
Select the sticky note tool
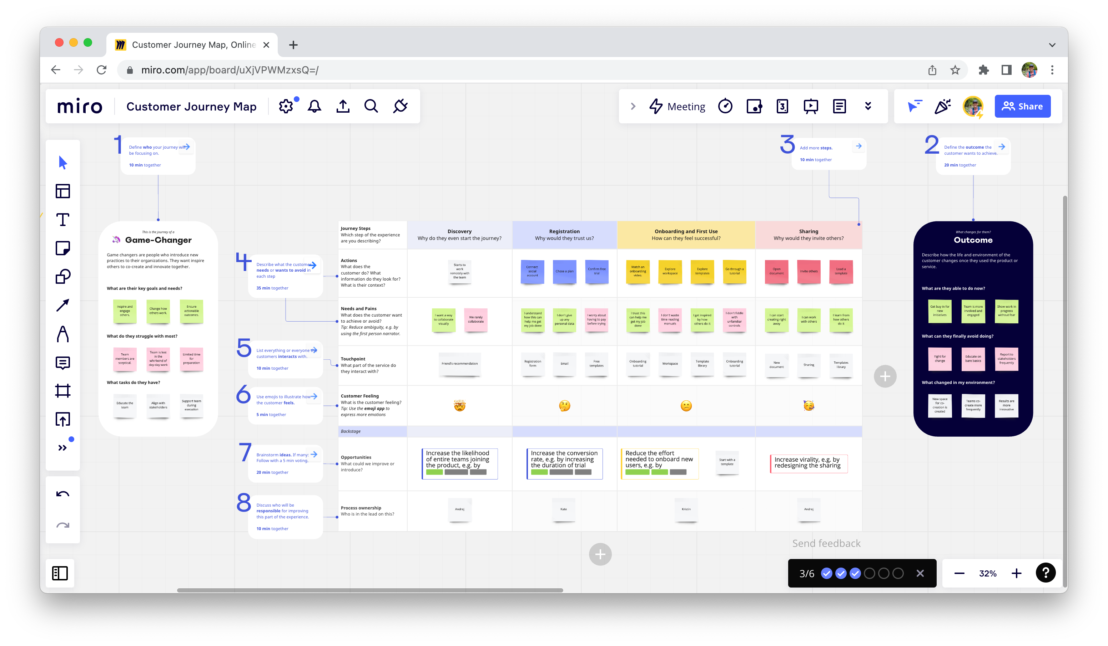point(62,248)
